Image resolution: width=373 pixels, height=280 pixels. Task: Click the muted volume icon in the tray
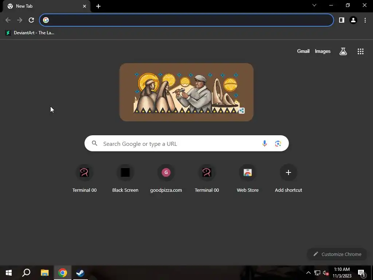pyautogui.click(x=326, y=273)
